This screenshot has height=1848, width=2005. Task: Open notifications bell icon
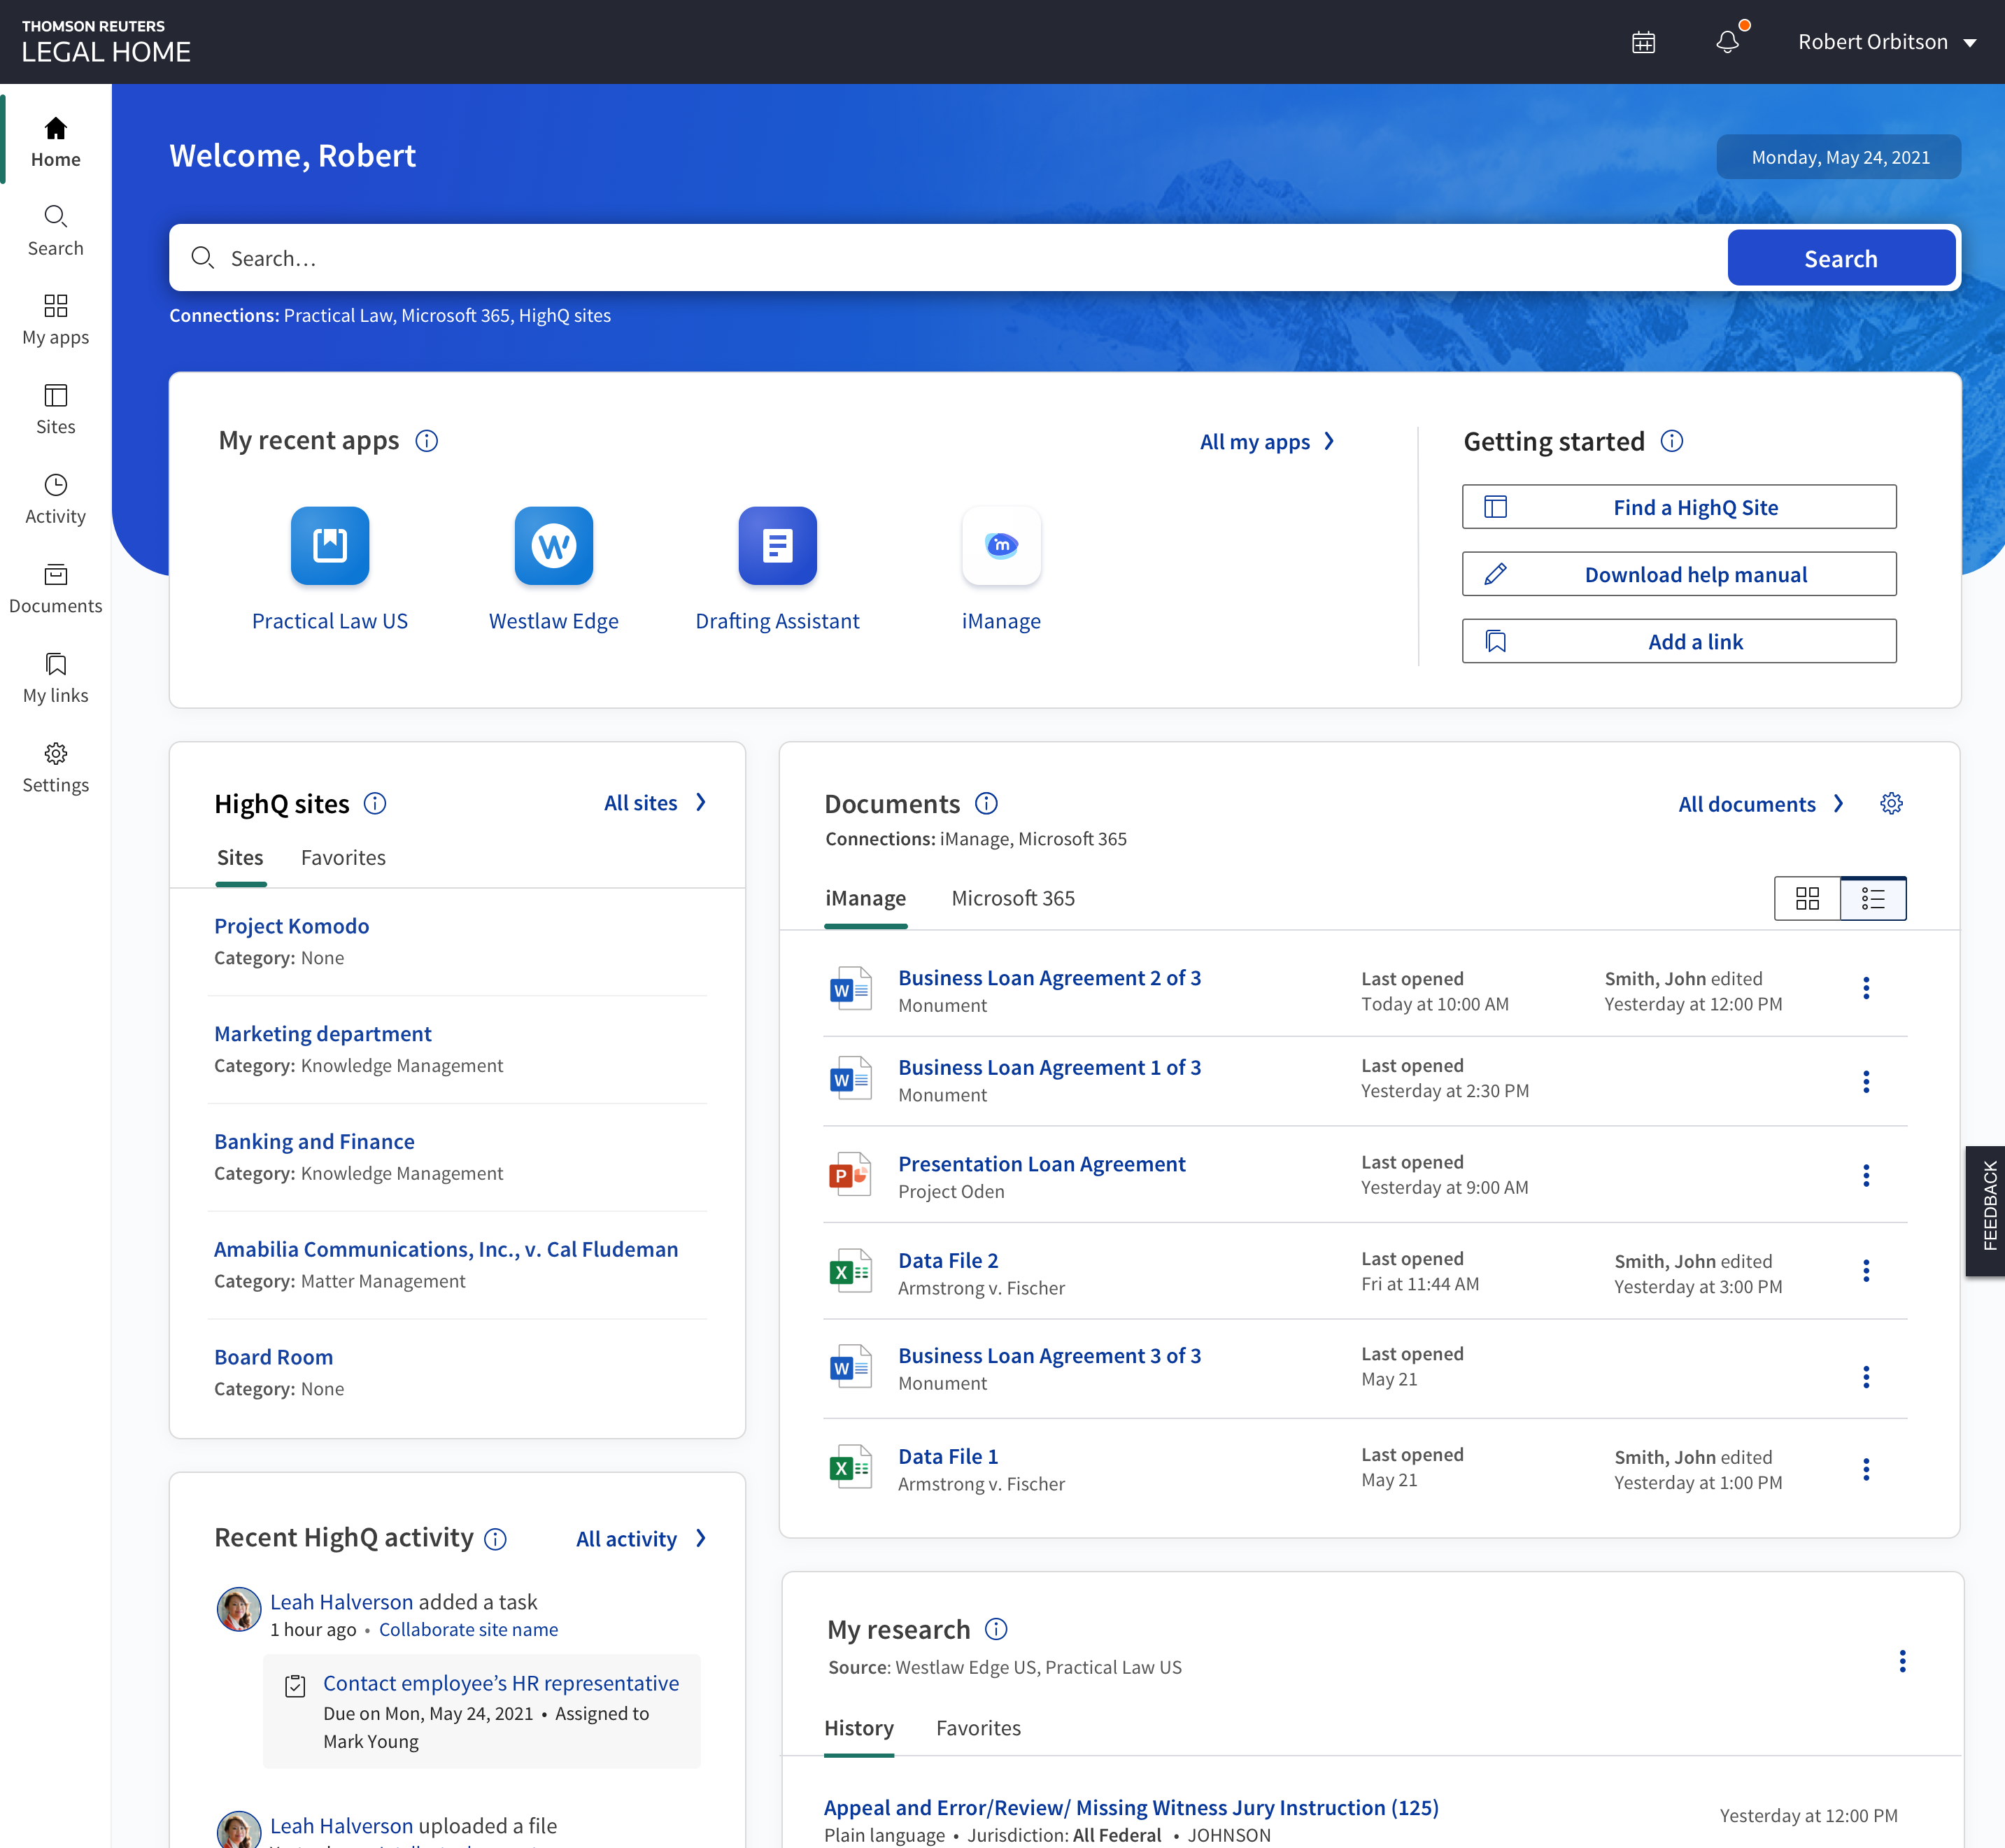(x=1728, y=42)
